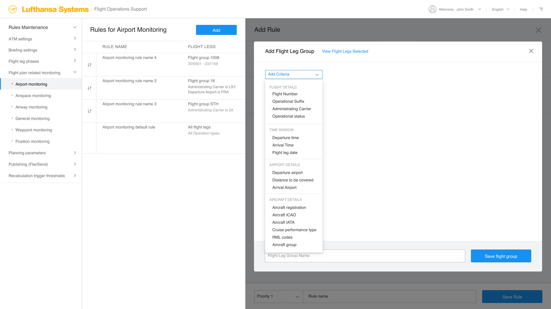Expand the John Smith user menu chevron
The image size is (551, 309).
480,9
